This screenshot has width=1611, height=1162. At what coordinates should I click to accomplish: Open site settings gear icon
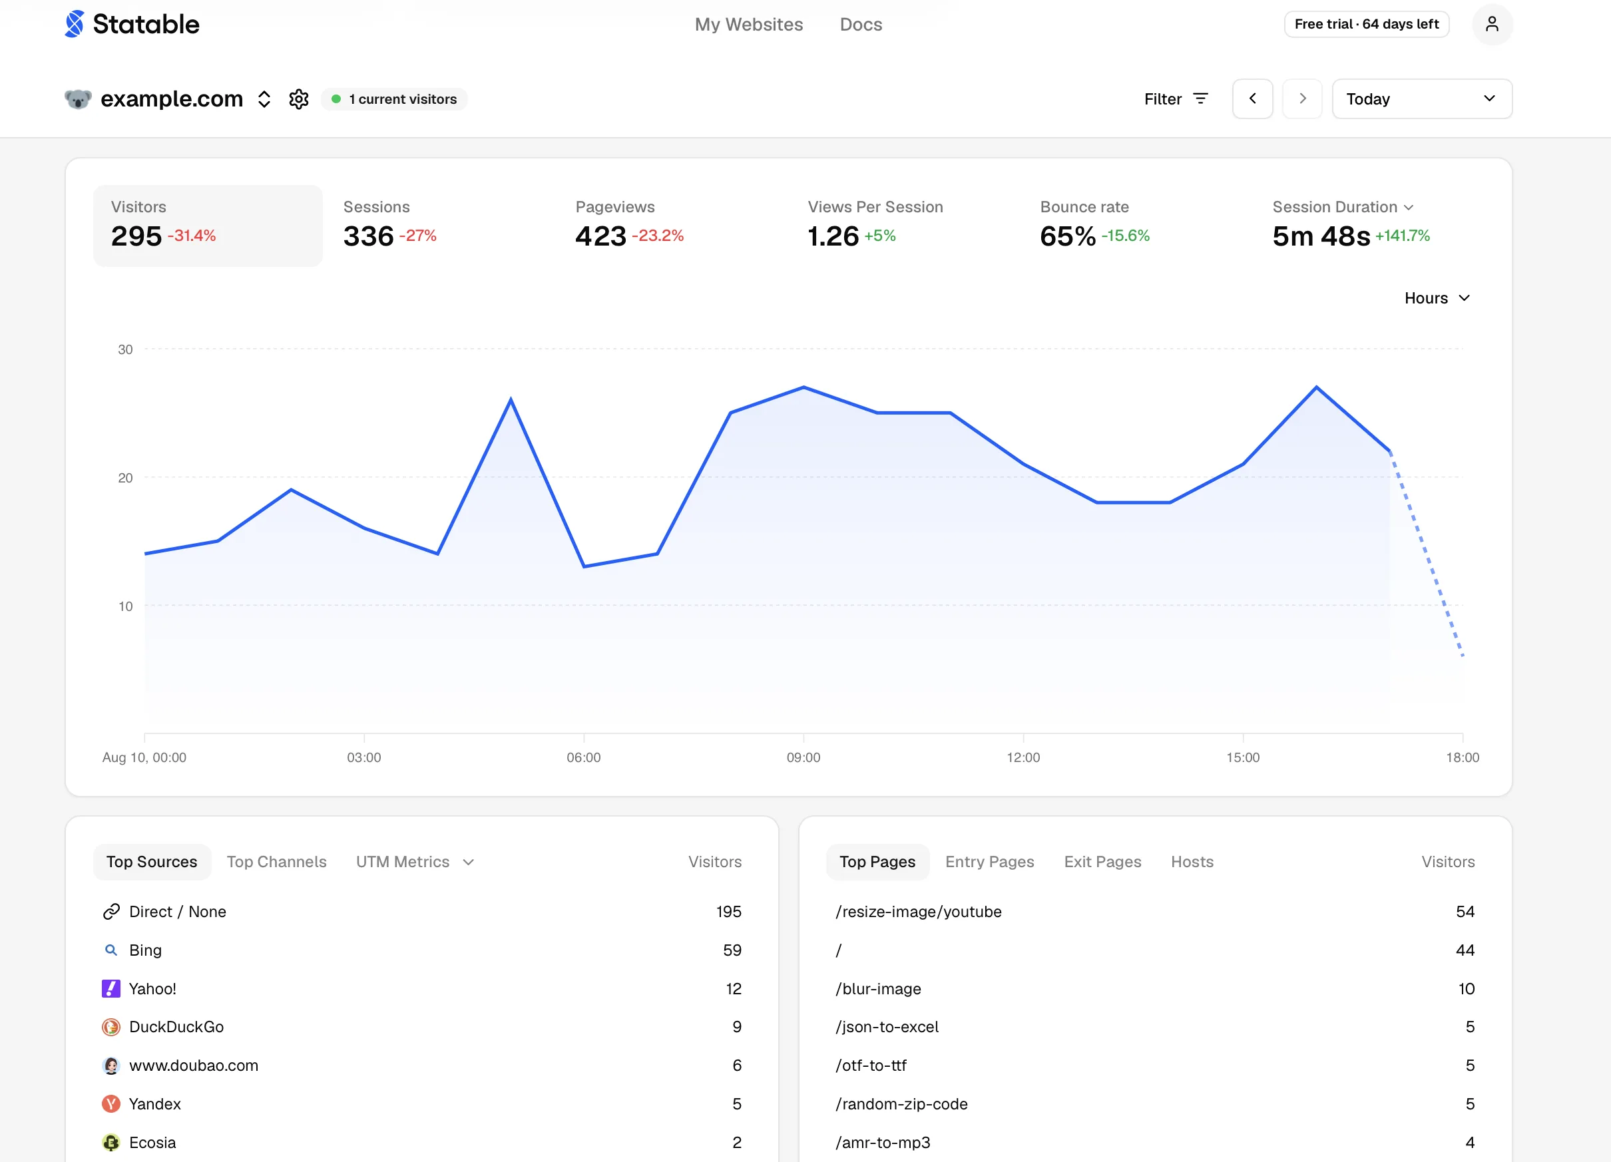click(299, 98)
